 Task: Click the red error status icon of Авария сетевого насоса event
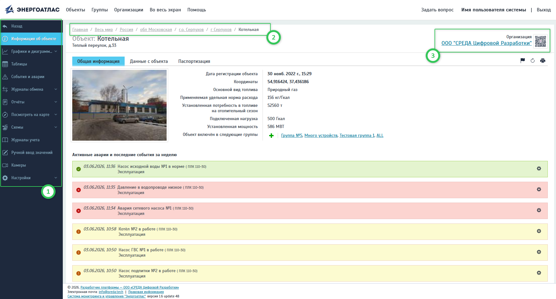click(79, 211)
